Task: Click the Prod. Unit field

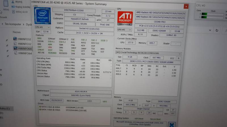Action: (105, 25)
